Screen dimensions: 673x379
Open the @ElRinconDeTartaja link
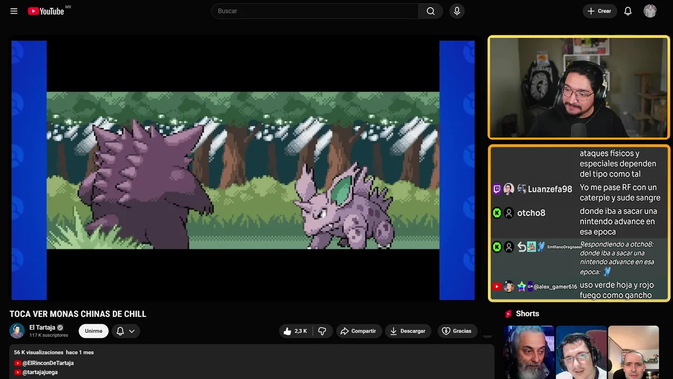pyautogui.click(x=47, y=363)
